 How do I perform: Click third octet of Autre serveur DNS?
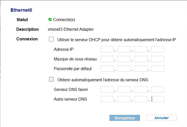141,99
